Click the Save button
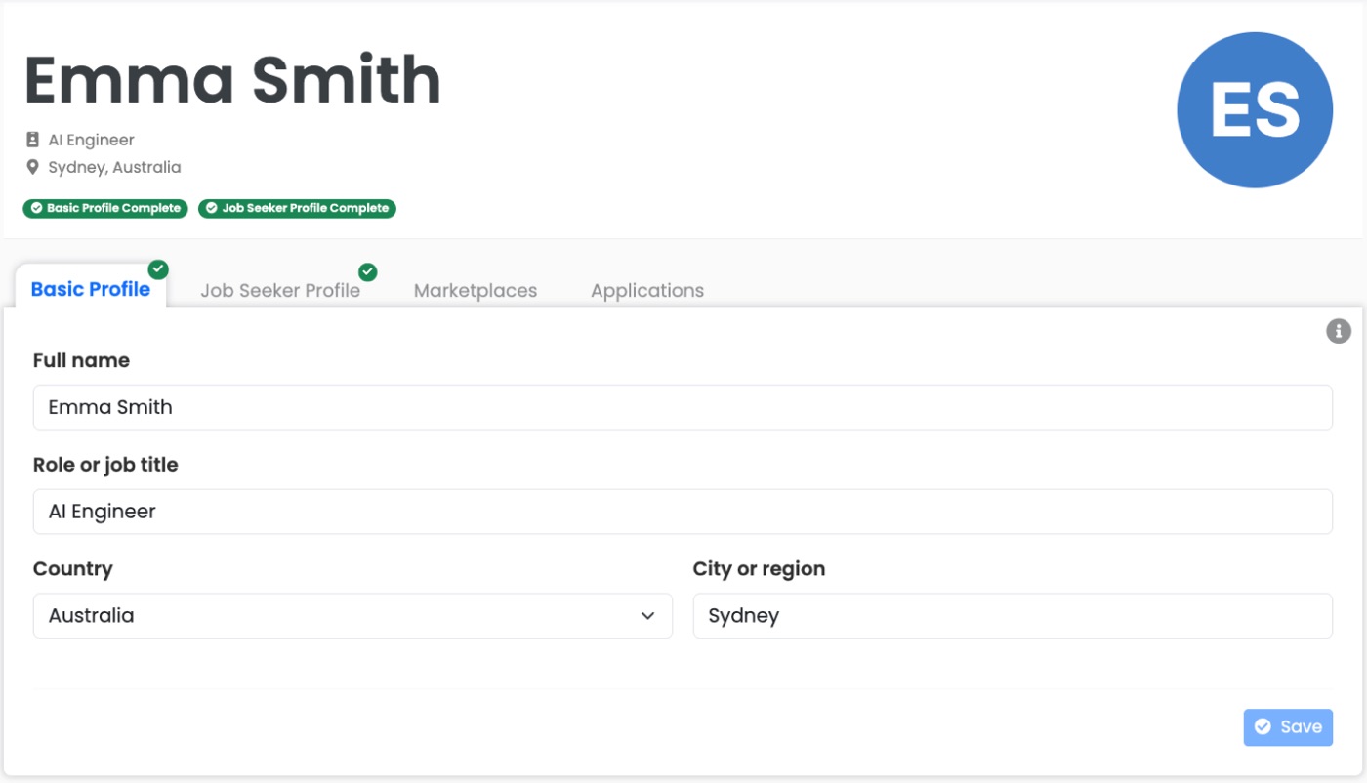Viewport: 1367px width, 783px height. pyautogui.click(x=1288, y=727)
